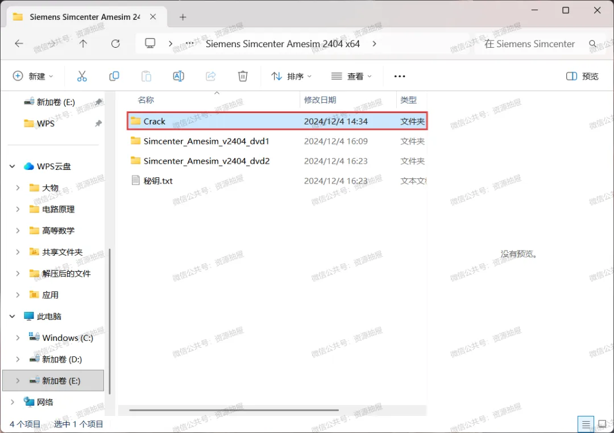Collapse the WPS云盘 tree node
This screenshot has height=433, width=614.
click(x=12, y=166)
